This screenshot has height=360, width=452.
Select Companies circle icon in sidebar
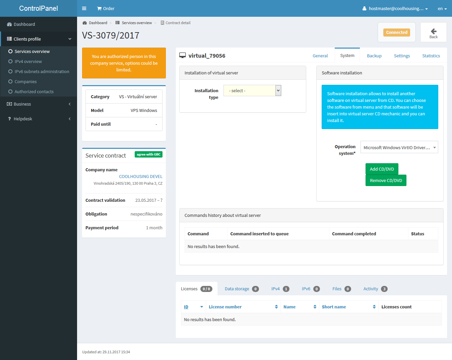(x=10, y=81)
